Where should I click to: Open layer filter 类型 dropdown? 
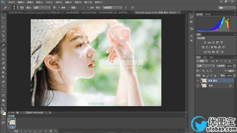(202, 61)
